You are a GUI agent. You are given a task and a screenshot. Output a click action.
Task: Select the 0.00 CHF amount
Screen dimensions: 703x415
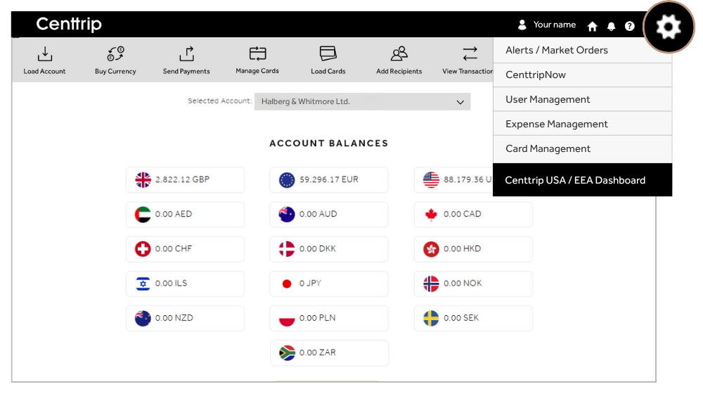click(x=174, y=248)
